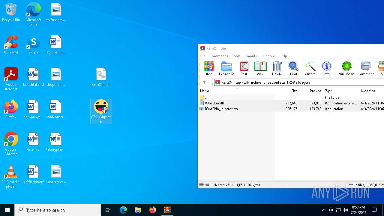Select the Microsoft Edge desktop shortcut
This screenshot has width=384, height=216.
(33, 14)
